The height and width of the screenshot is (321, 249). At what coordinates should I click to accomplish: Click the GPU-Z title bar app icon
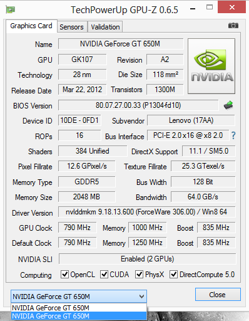tap(11, 9)
